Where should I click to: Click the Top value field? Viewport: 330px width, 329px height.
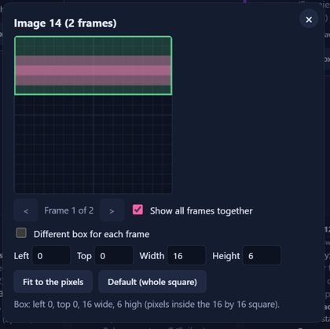[114, 255]
